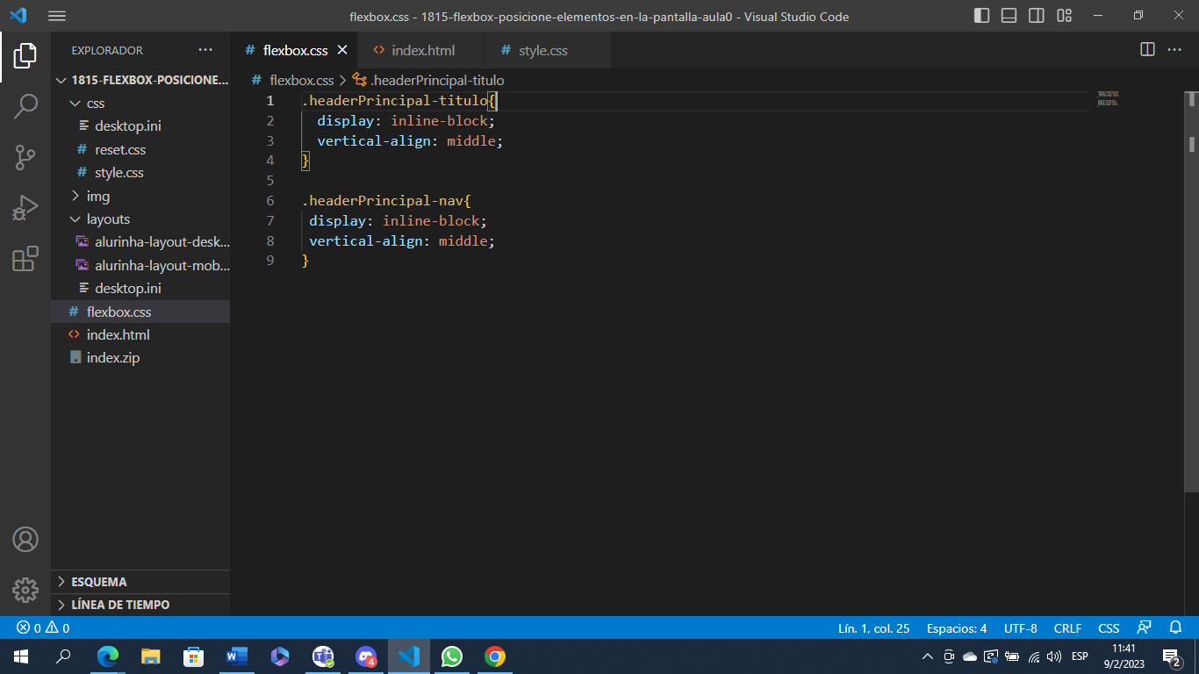Change end of line sequence CRLF

pyautogui.click(x=1067, y=628)
